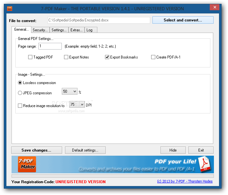
Task: Click the Save changes button
Action: tap(37, 150)
